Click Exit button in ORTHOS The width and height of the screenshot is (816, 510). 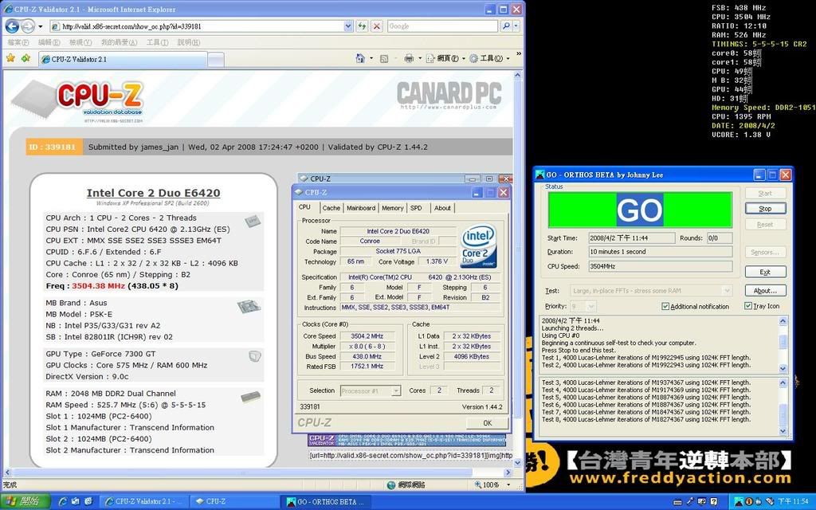pyautogui.click(x=765, y=272)
